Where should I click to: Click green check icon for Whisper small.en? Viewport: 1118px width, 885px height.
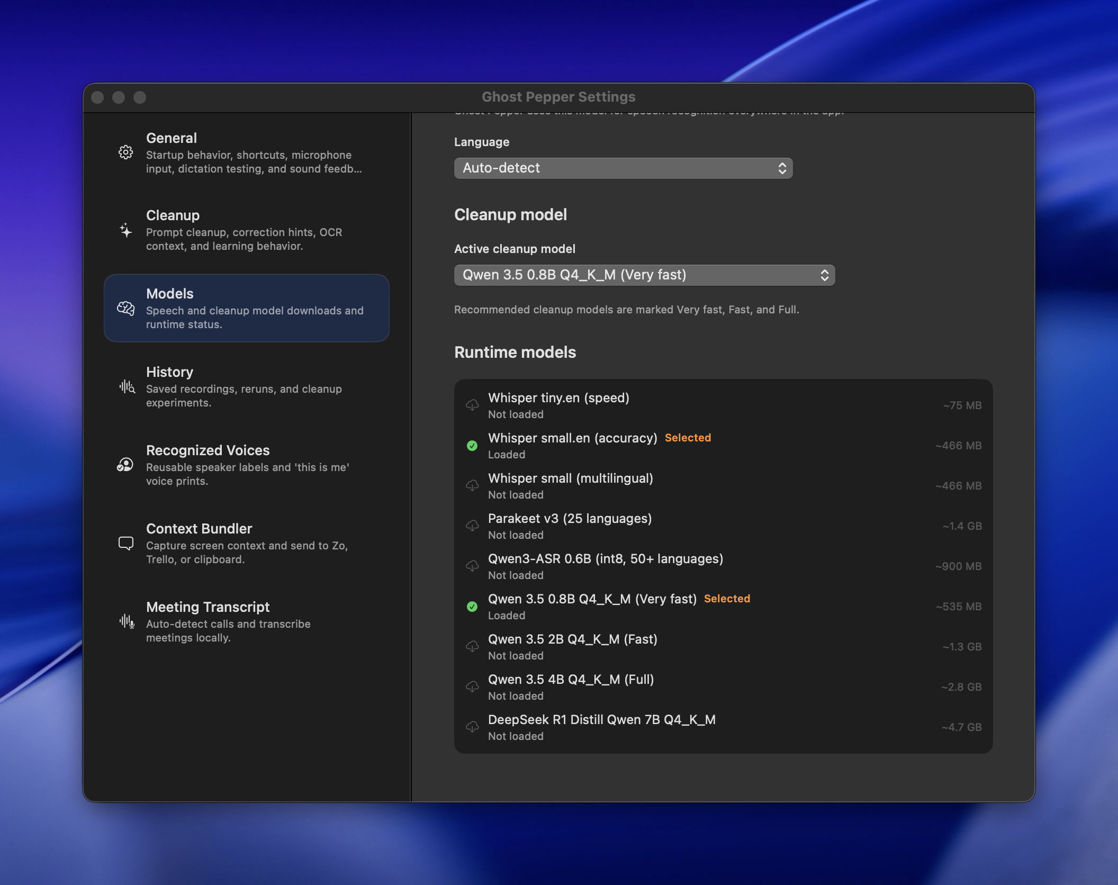click(x=472, y=446)
